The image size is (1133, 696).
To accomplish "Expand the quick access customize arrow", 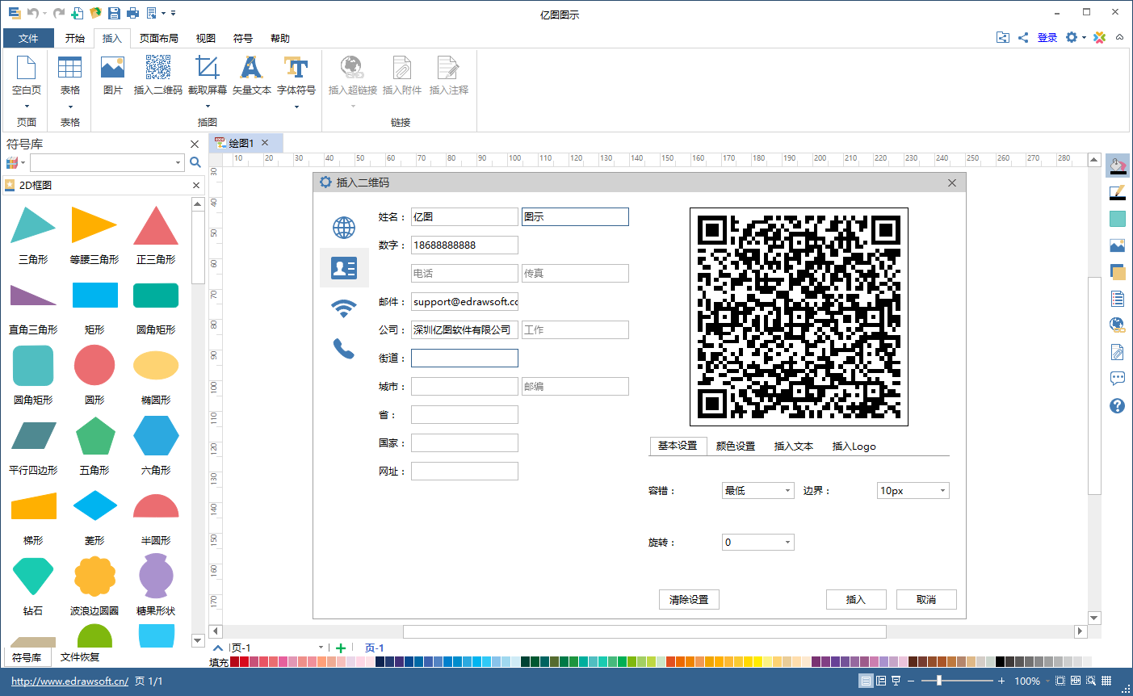I will pos(174,13).
